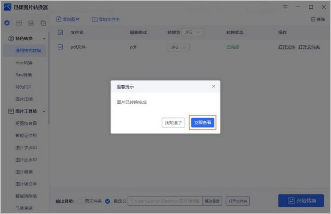The width and height of the screenshot is (331, 214).
Task: Click the output directory path field
Action: tap(165, 201)
